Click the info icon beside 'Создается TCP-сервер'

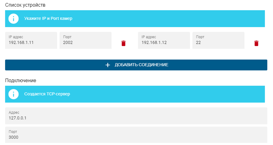(x=14, y=94)
